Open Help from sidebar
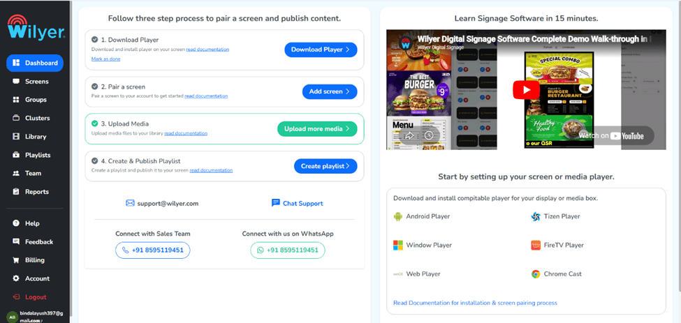The image size is (681, 323). tap(32, 223)
